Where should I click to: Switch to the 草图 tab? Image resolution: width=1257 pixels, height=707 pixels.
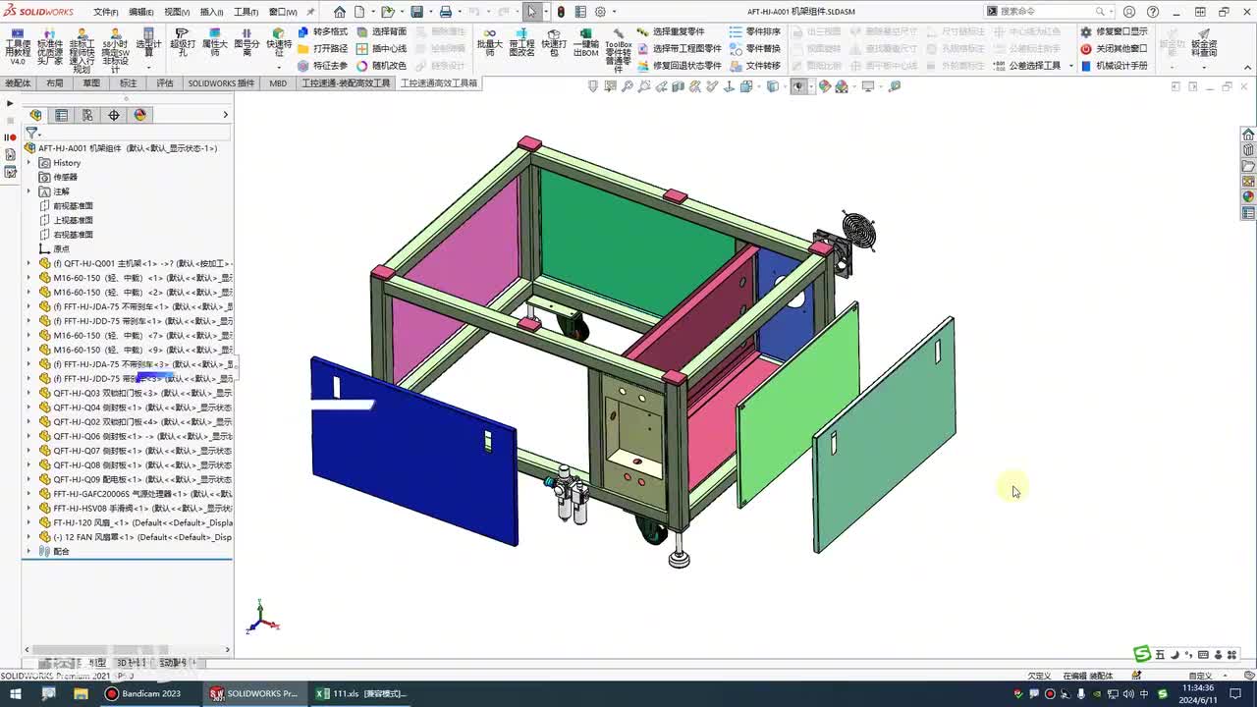click(x=91, y=83)
